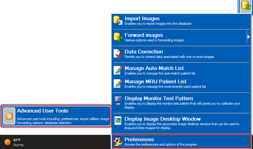This screenshot has height=149, width=253.
Task: Click 'Permits you to correct data associated' description
Action: [169, 57]
